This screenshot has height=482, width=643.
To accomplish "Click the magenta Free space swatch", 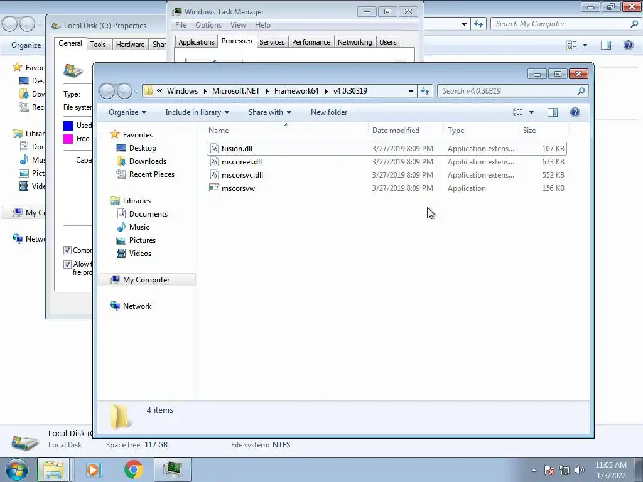I will (x=68, y=139).
